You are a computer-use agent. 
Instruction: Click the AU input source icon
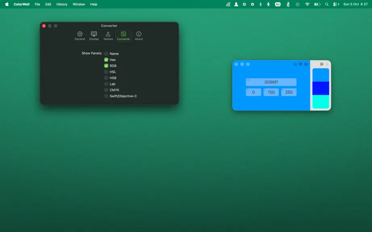[278, 4]
